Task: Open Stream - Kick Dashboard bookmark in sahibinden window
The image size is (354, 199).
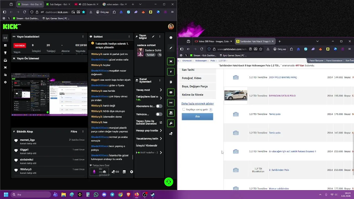Action: pos(203,55)
